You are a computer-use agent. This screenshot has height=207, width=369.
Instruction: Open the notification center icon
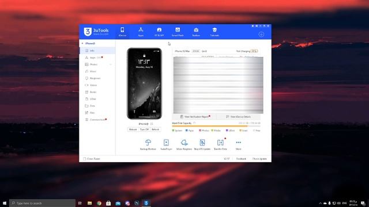(x=363, y=203)
